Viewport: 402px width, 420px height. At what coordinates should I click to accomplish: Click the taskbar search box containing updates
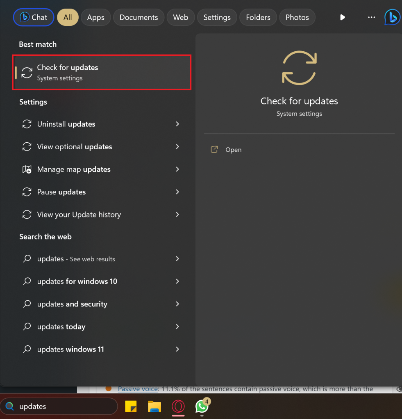point(59,406)
